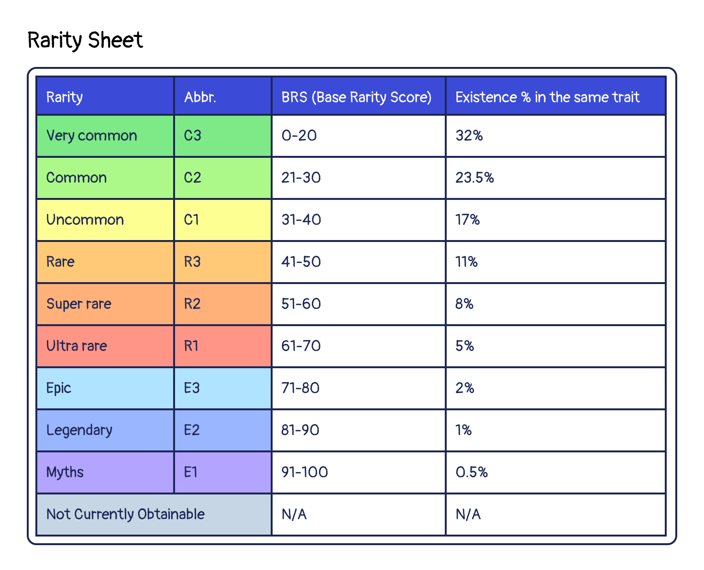The width and height of the screenshot is (704, 570).
Task: Click the Legendary rarity cell
Action: coord(105,430)
